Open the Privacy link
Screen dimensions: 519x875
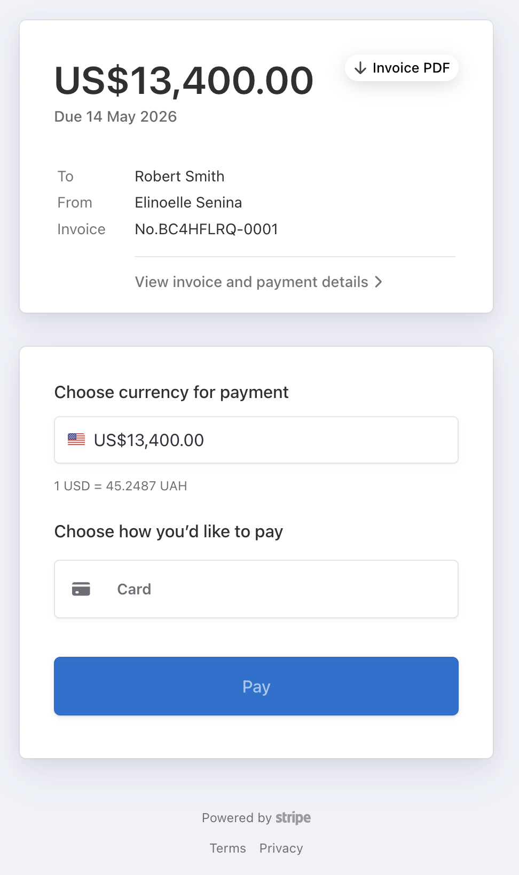[281, 848]
